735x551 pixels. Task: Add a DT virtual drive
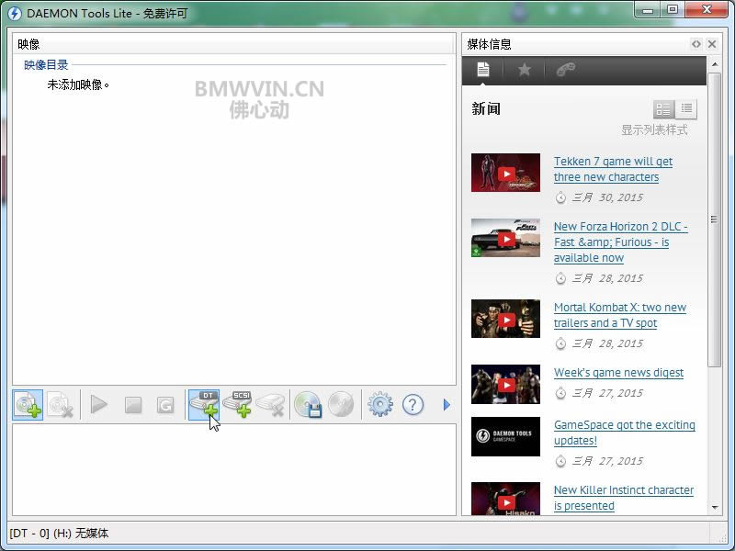[x=204, y=405]
